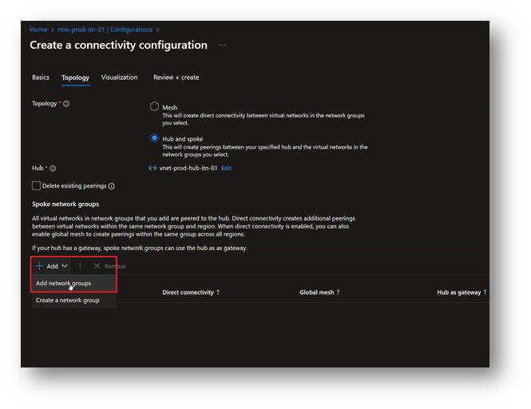Sort by Global mesh arrow
The width and height of the screenshot is (531, 409).
pos(338,292)
